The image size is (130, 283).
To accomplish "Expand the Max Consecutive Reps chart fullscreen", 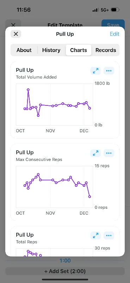I will (x=95, y=153).
